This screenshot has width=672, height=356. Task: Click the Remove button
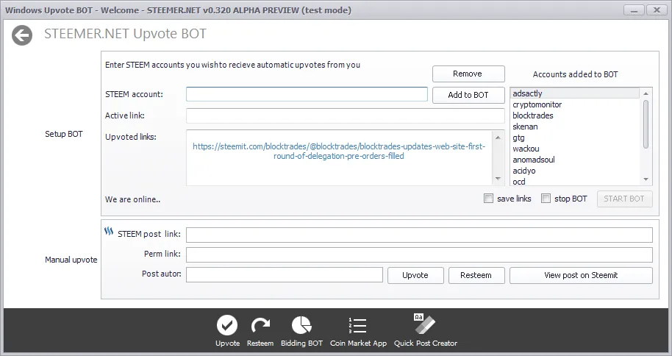[468, 74]
